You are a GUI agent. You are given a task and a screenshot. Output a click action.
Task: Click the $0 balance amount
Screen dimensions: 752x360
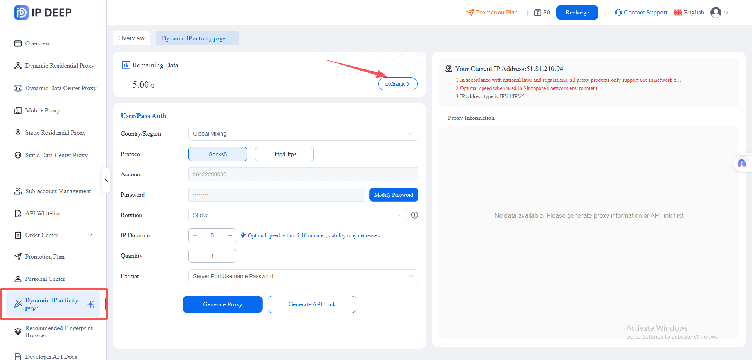pyautogui.click(x=546, y=13)
